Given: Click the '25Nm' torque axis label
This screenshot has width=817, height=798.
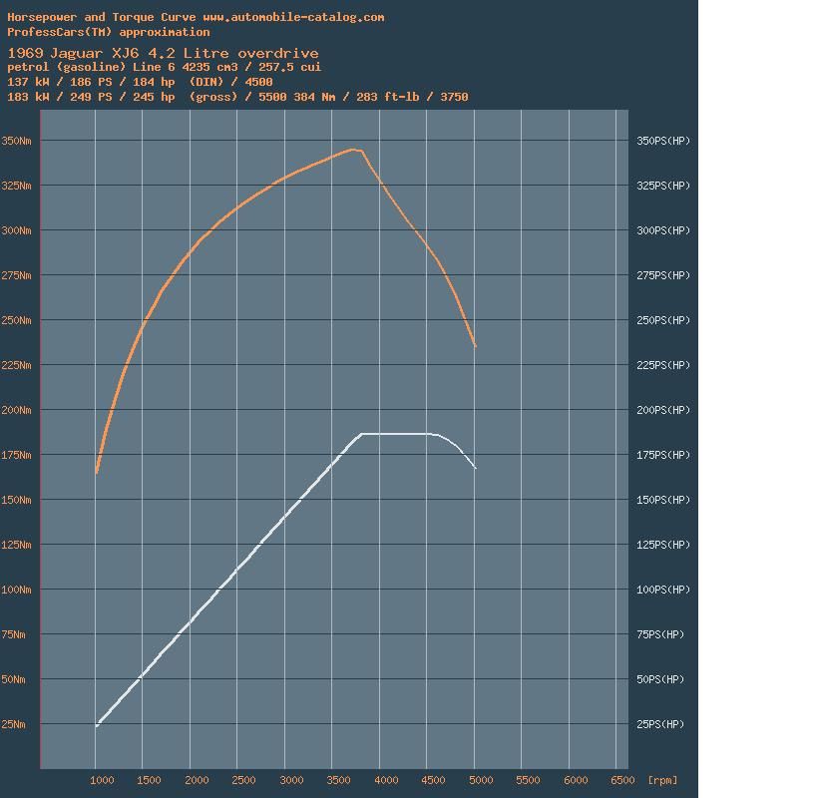Looking at the screenshot, I should [x=13, y=724].
